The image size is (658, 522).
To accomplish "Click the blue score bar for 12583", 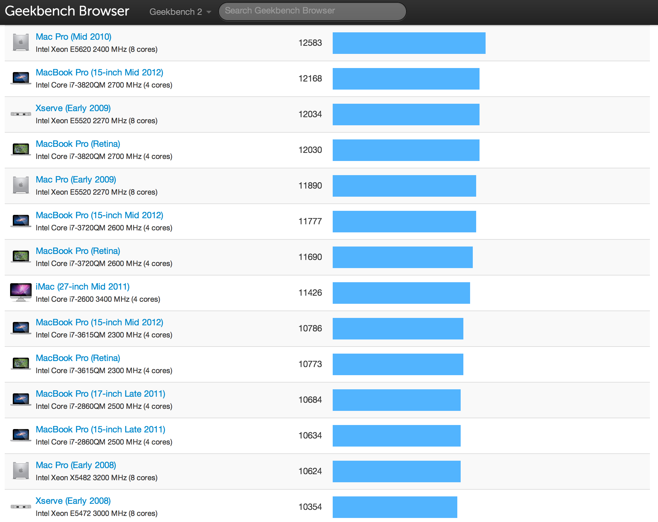I will point(409,43).
